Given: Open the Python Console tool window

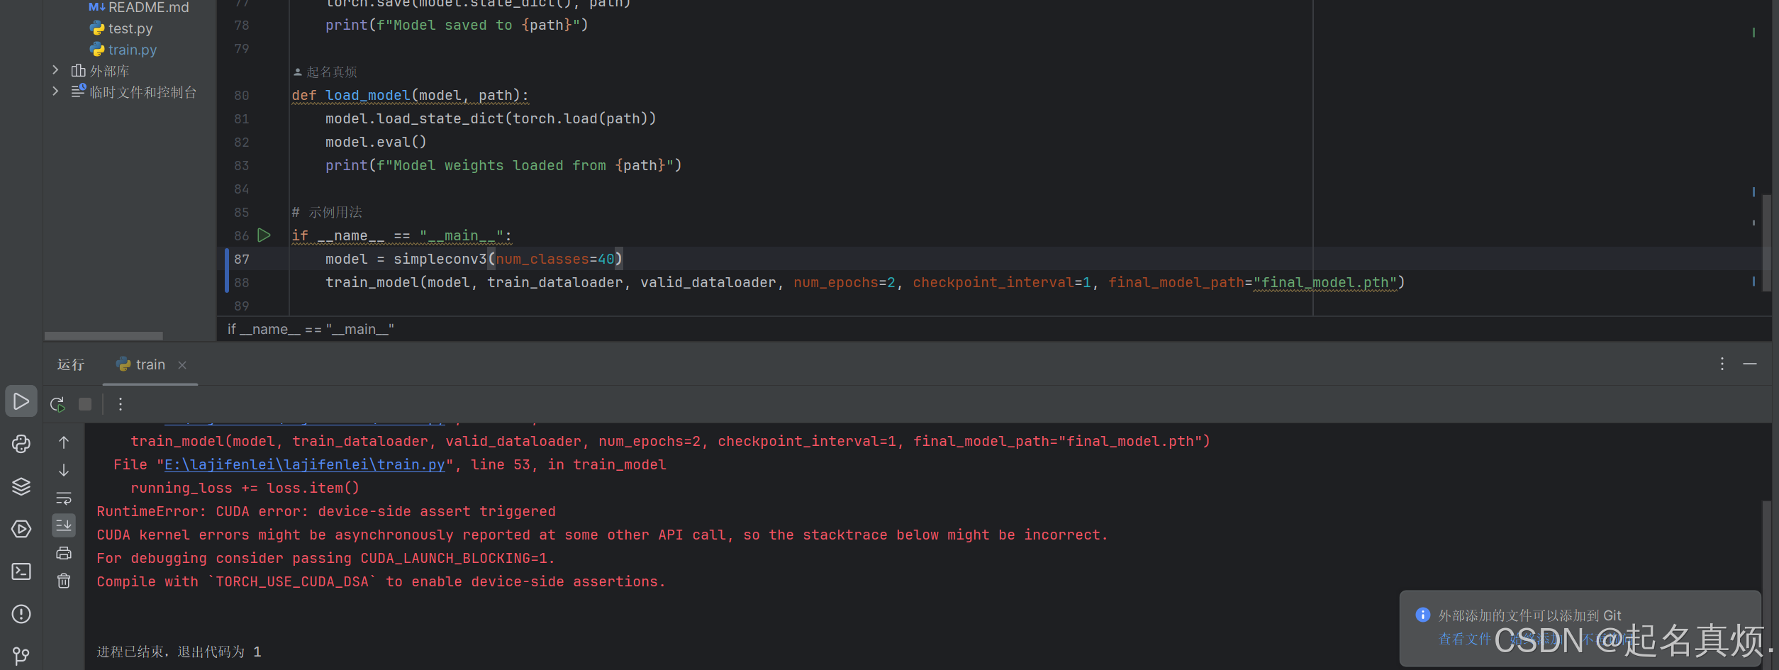Looking at the screenshot, I should click(21, 444).
